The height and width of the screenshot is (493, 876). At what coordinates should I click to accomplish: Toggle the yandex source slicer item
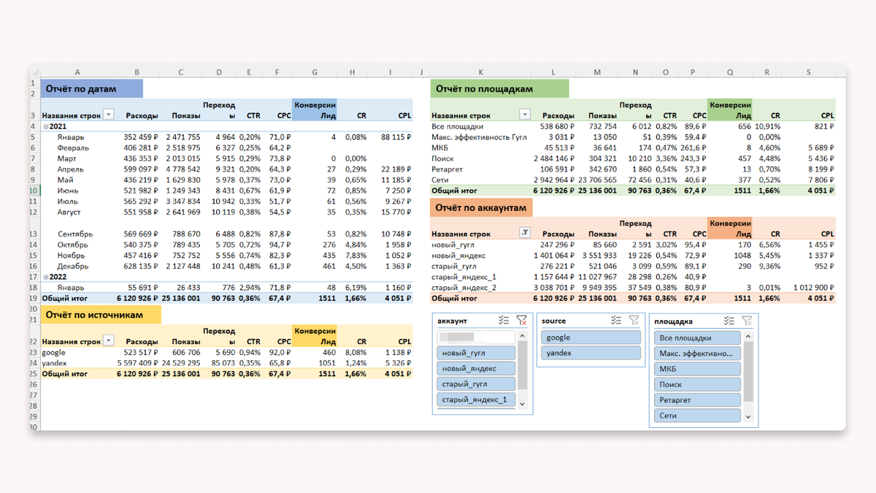[591, 353]
